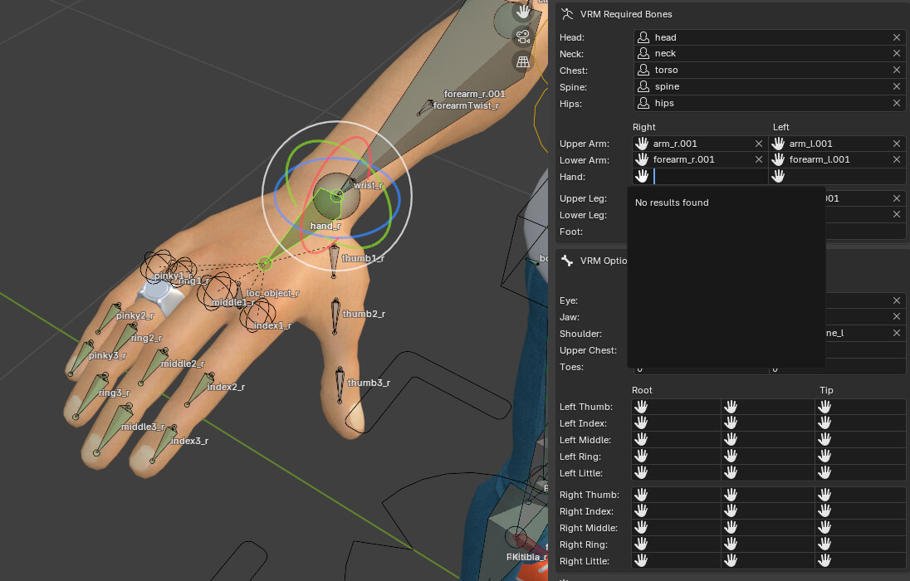Screen dimensions: 910x581
Task: Select the middle3_r bone label
Action: coord(143,427)
